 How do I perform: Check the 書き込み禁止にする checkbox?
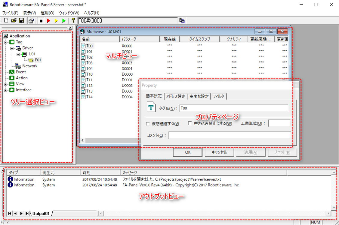(x=190, y=123)
